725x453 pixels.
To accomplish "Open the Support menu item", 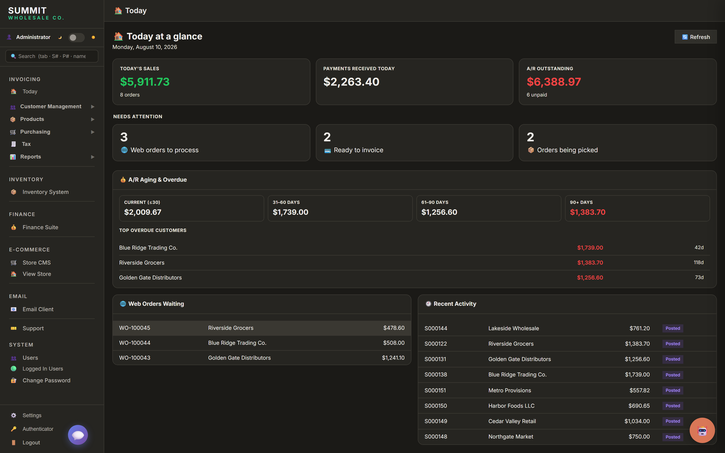I will click(x=33, y=328).
